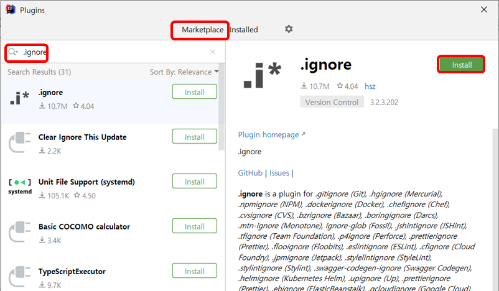
Task: Click the downloads icon in details pane
Action: pyautogui.click(x=304, y=86)
